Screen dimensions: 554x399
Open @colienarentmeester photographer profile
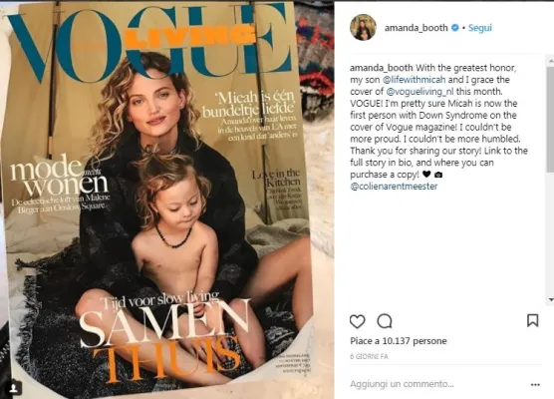pos(394,187)
